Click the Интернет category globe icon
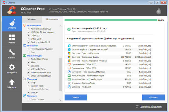Image resolution: width=169 pixels, height=112 pixels. pos(25,45)
